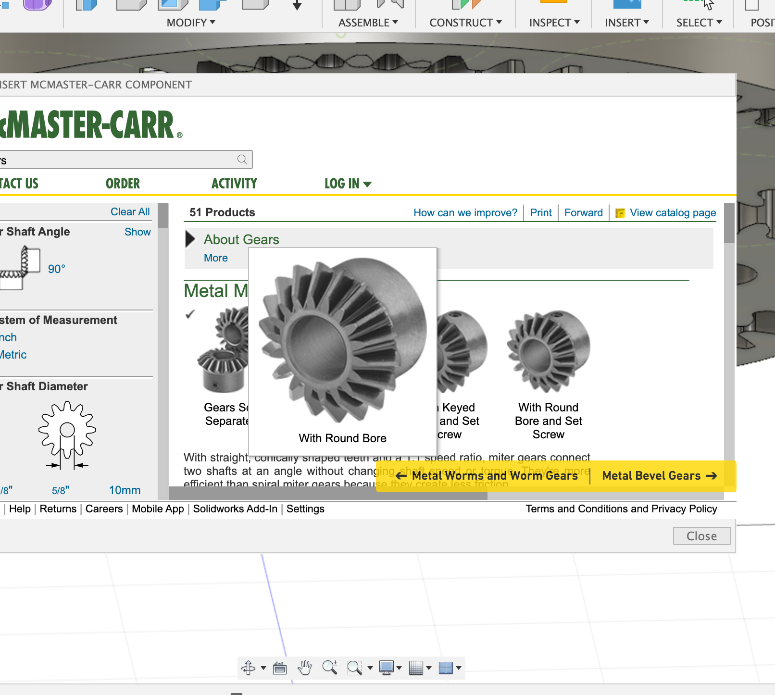Screen dimensions: 775x695
Task: Expand the Display Settings dropdown arrow
Action: tap(399, 668)
